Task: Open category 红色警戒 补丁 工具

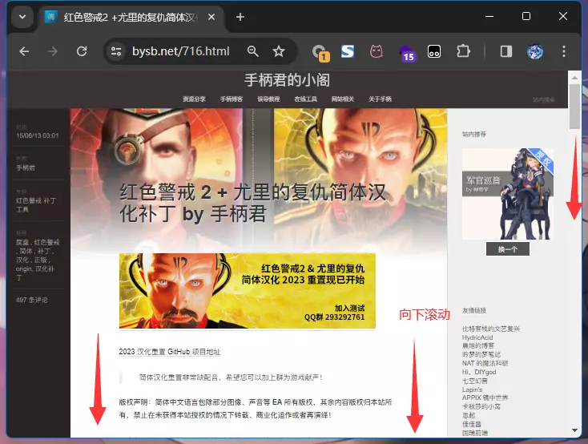Action: 36,205
